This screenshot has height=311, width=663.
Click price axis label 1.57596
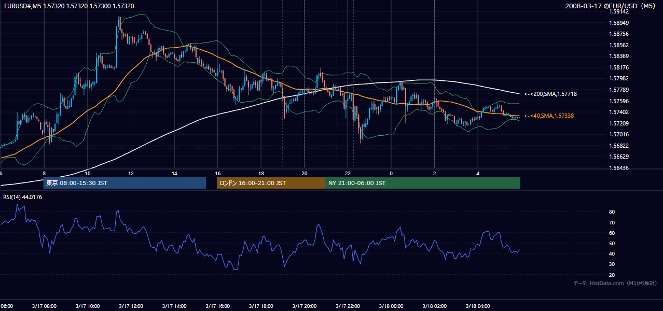[619, 101]
